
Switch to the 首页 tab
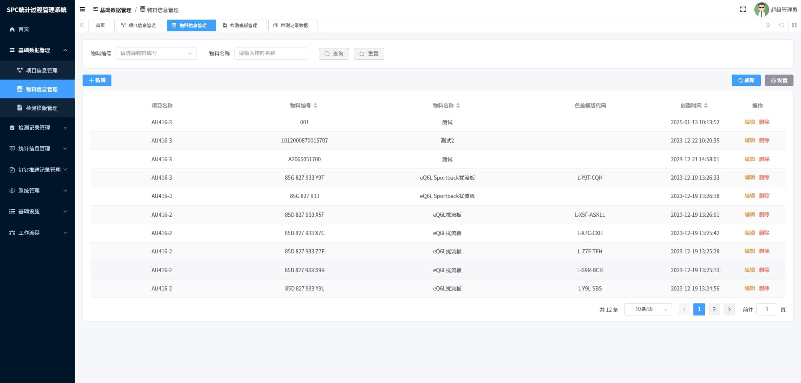[x=102, y=25]
